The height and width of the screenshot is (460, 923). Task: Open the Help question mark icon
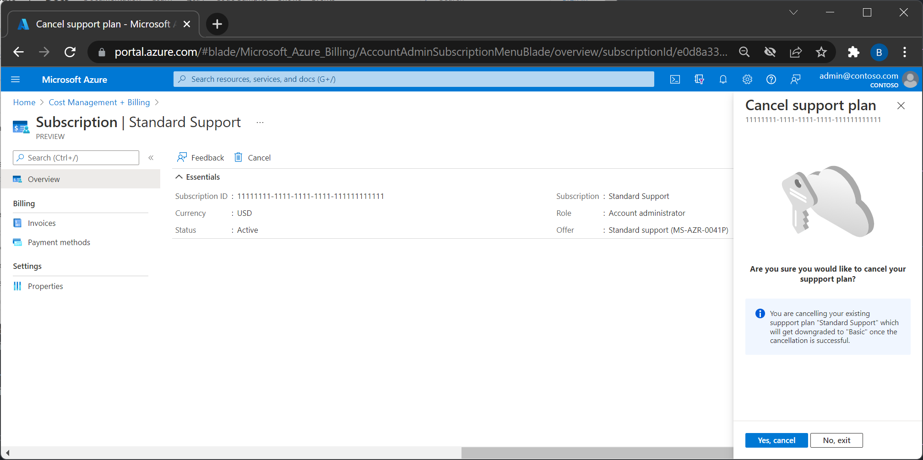pos(771,80)
